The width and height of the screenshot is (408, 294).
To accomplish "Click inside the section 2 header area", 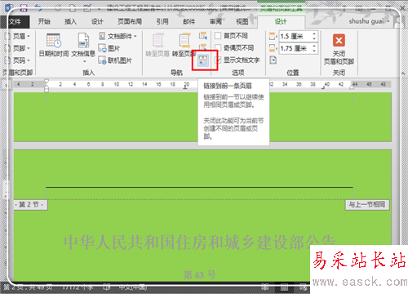I will [x=200, y=194].
